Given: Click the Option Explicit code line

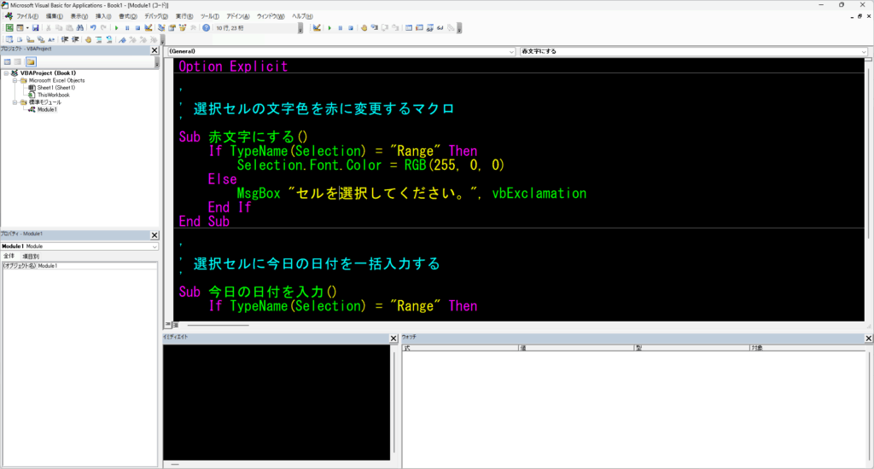Looking at the screenshot, I should pos(233,67).
